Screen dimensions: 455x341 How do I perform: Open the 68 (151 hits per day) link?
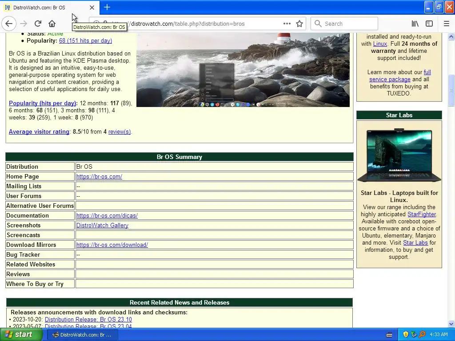(x=85, y=40)
